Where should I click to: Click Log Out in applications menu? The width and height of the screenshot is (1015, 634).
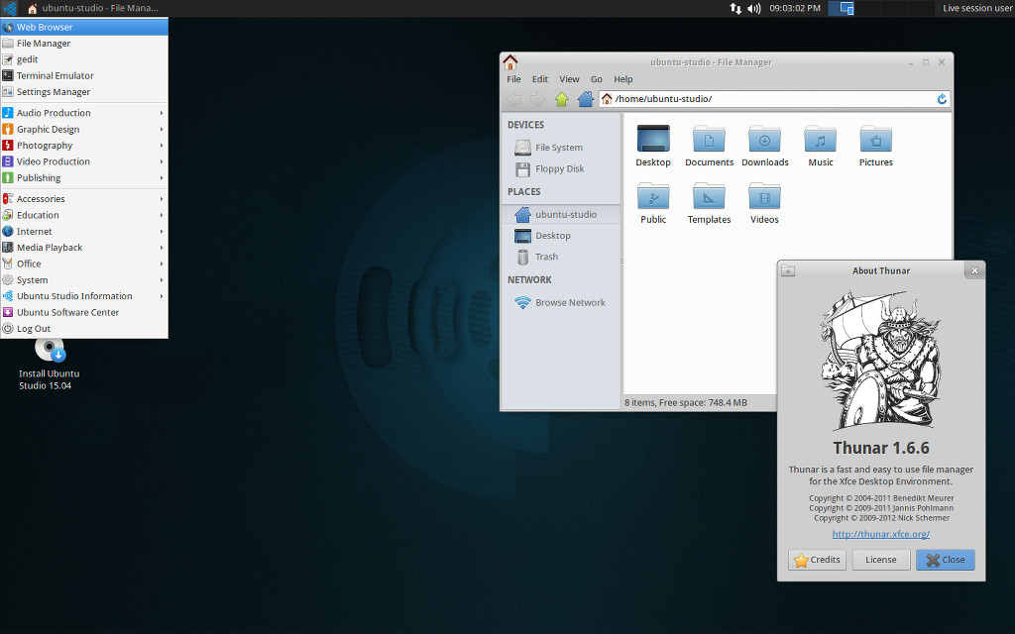tap(84, 329)
